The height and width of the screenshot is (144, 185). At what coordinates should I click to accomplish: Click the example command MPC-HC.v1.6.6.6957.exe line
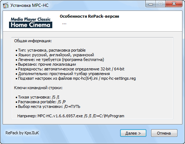pos(71,116)
